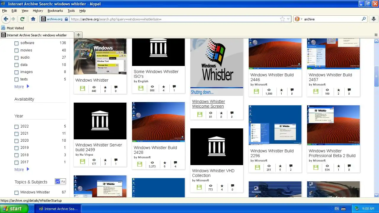Image resolution: width=379 pixels, height=213 pixels.
Task: Open the Windows Whistler VHD Collection title
Action: 213,173
